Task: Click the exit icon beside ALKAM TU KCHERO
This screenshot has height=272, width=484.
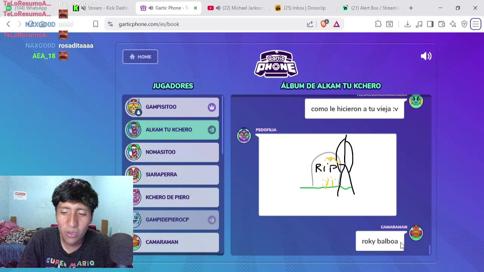Action: coord(212,130)
